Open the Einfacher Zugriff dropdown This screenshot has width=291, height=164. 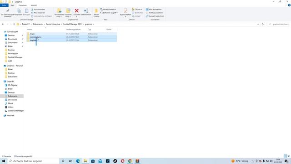pyautogui.click(x=109, y=13)
